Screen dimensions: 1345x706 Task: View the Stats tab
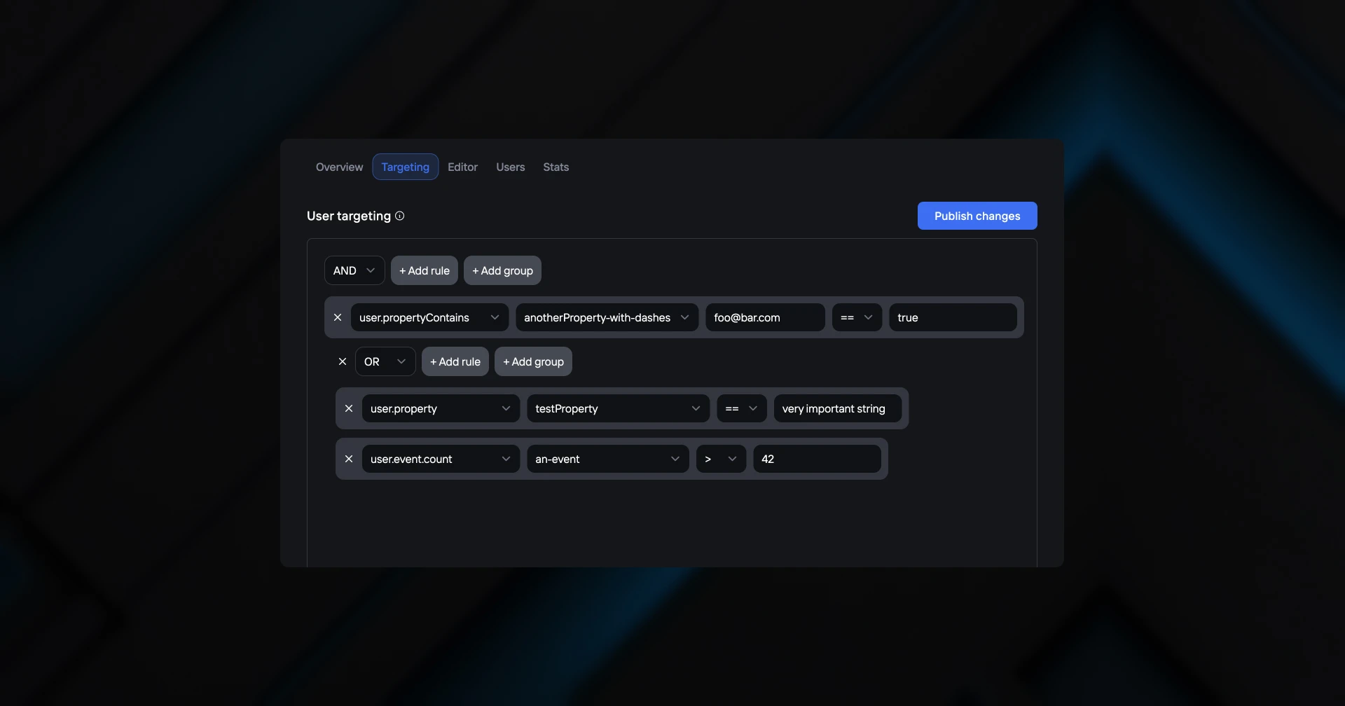click(x=556, y=167)
